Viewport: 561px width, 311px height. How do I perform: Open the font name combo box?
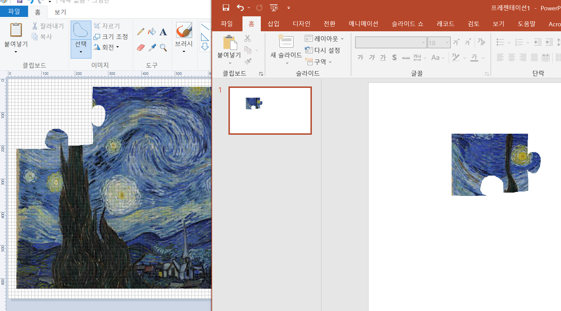click(391, 43)
